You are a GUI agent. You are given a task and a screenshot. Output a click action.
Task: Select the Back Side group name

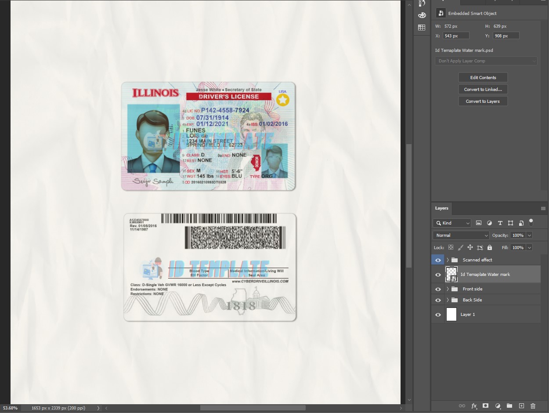pos(472,300)
